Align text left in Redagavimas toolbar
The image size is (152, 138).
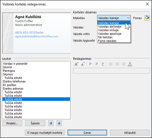point(111,64)
